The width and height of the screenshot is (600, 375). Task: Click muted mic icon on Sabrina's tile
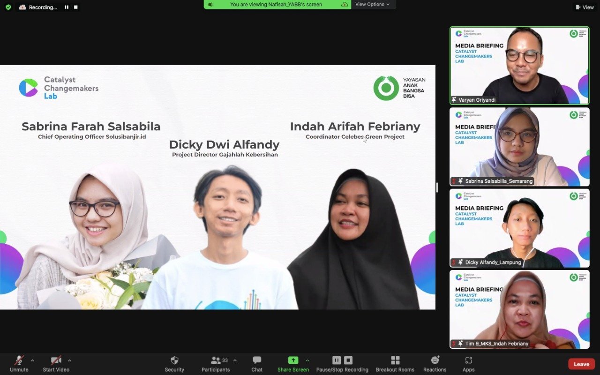tap(453, 181)
